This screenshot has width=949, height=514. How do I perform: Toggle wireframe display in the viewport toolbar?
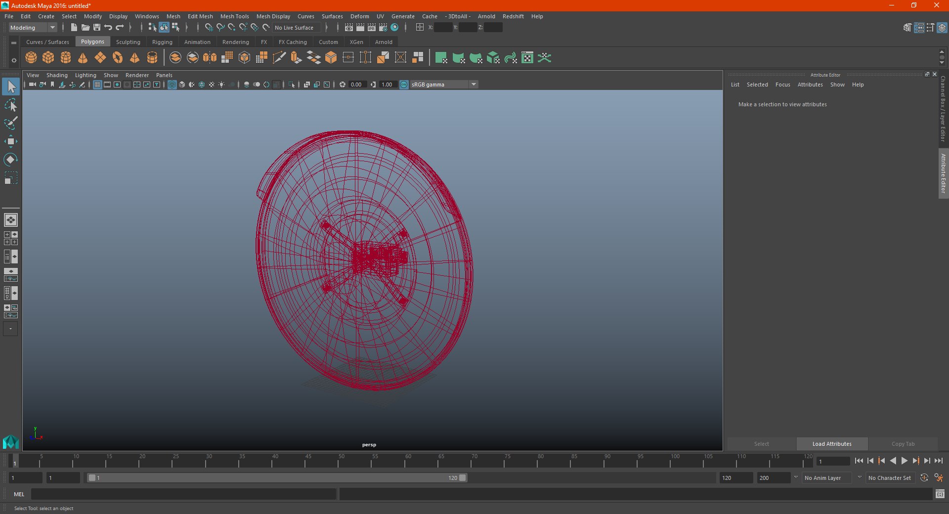(x=172, y=85)
